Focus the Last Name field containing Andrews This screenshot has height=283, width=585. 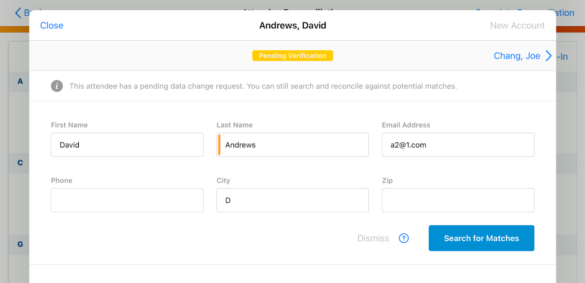tap(293, 145)
